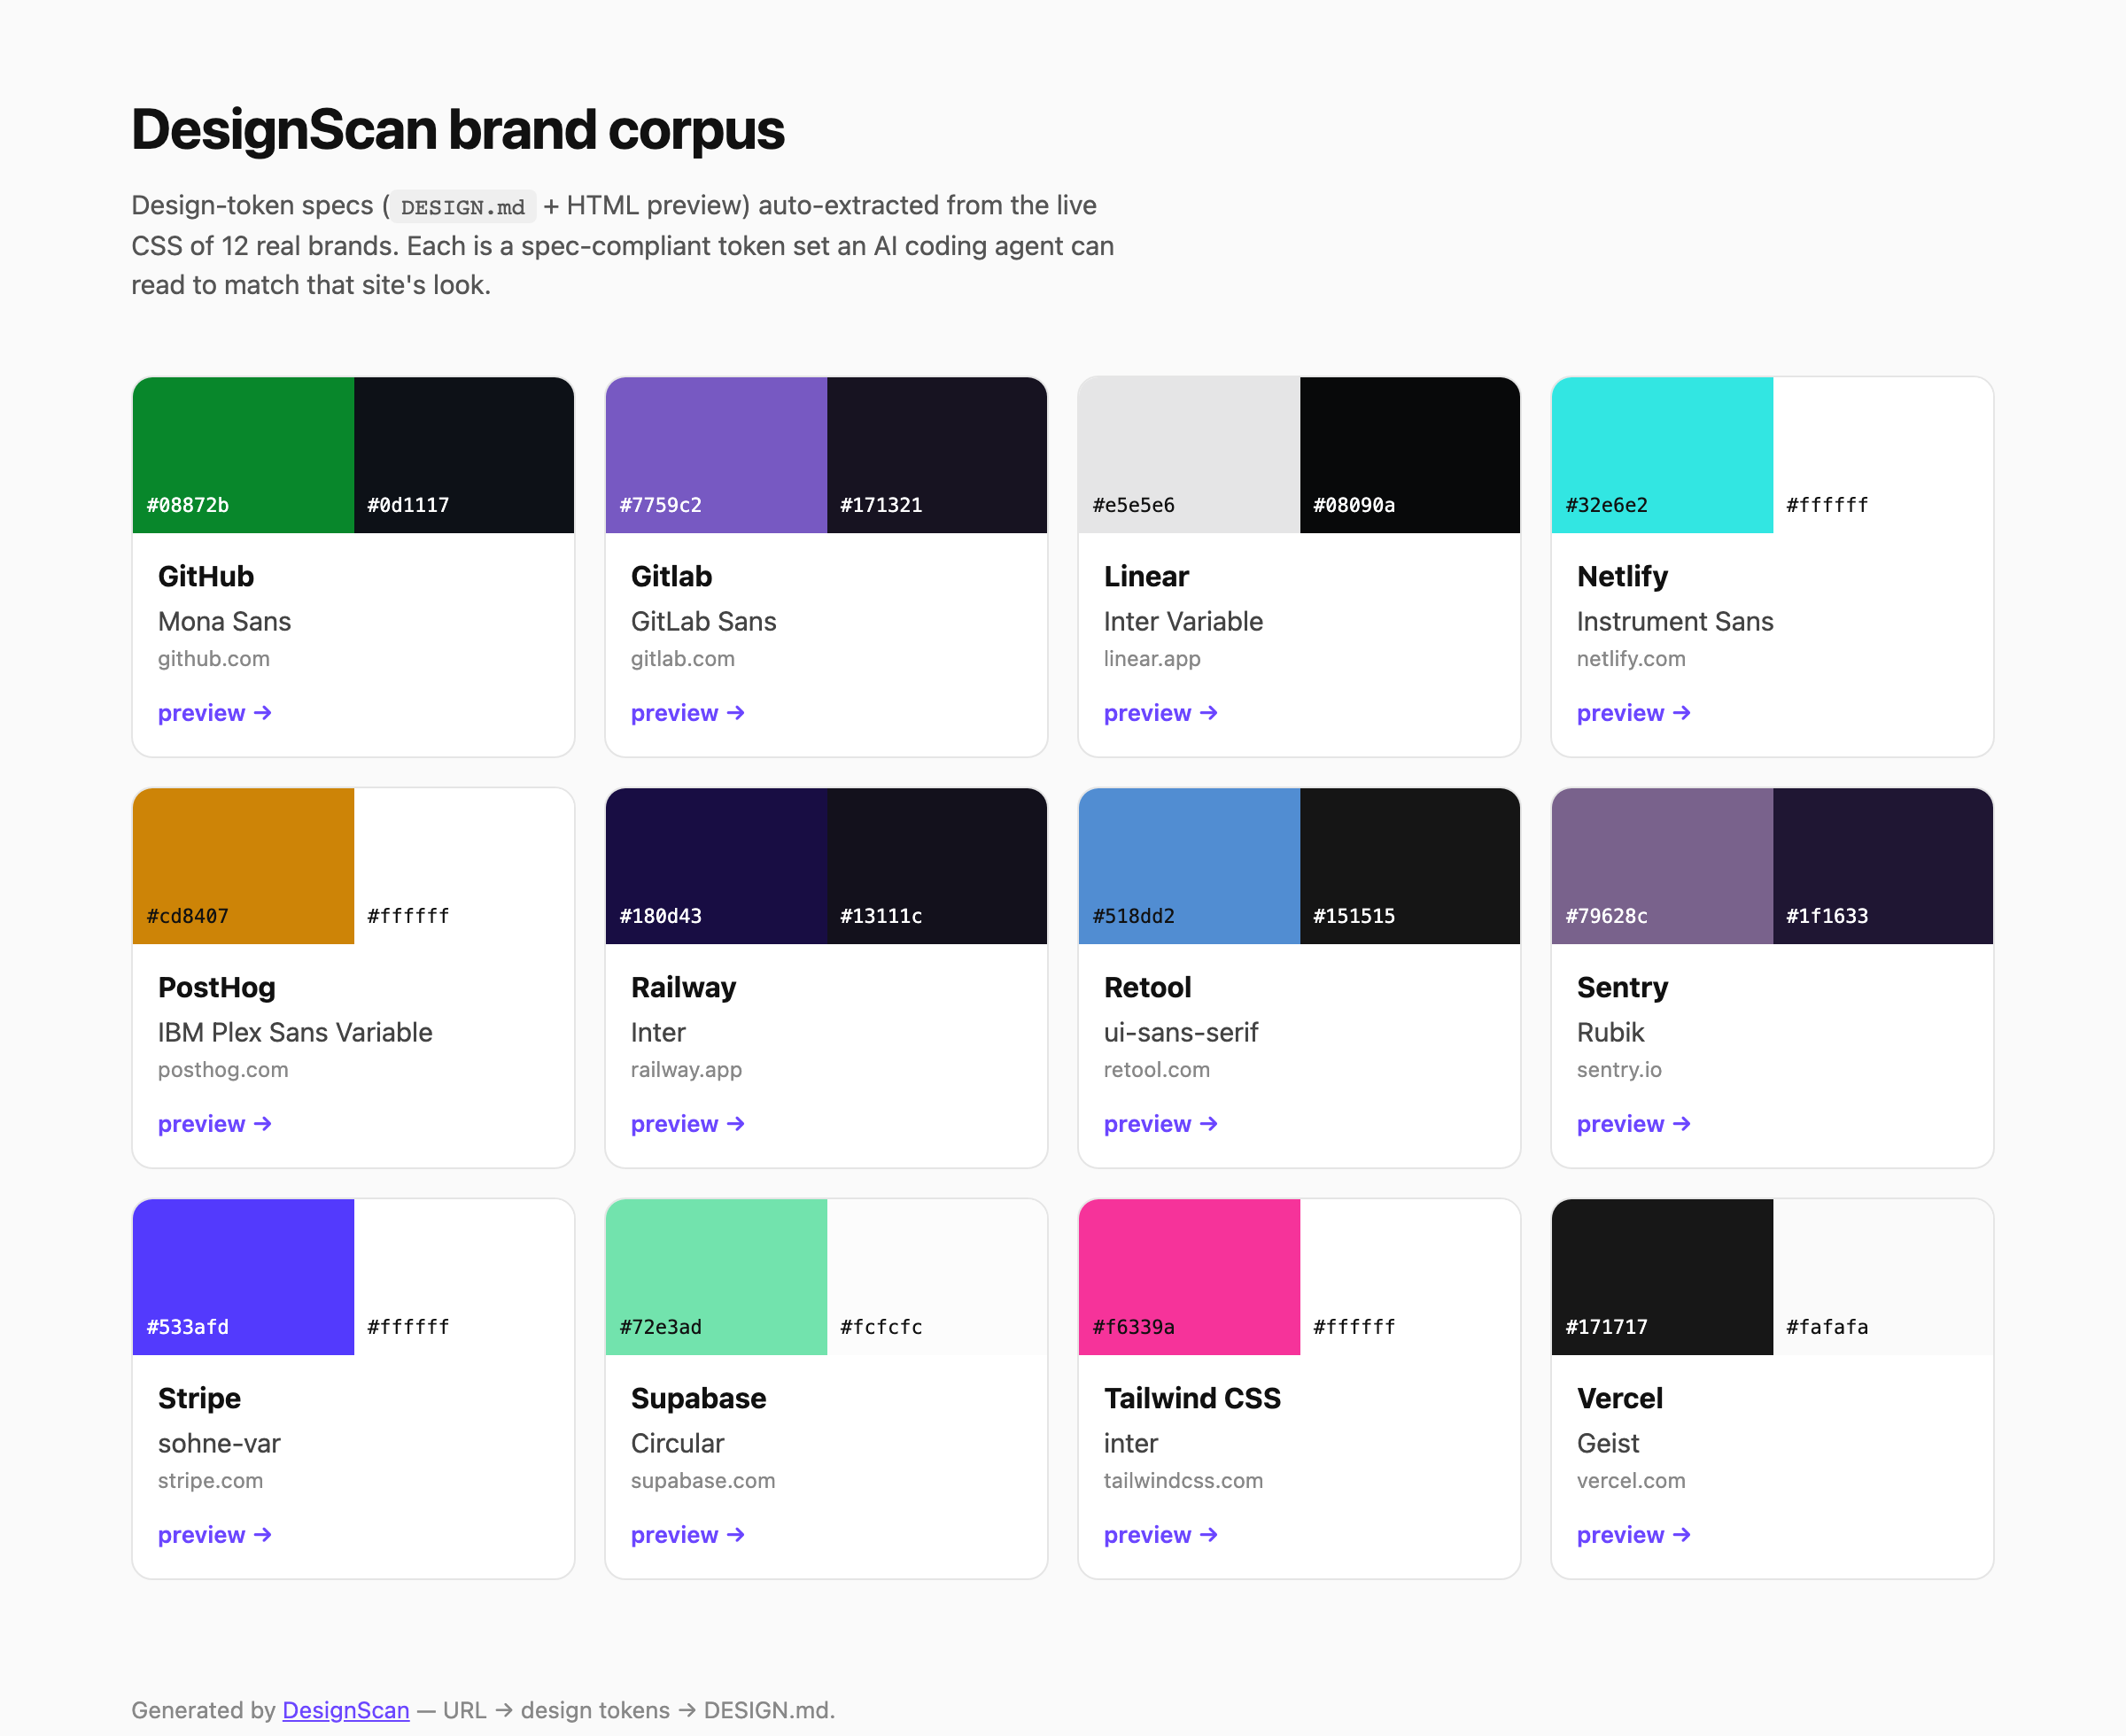Click the Retool card title
2126x1736 pixels.
(x=1147, y=988)
